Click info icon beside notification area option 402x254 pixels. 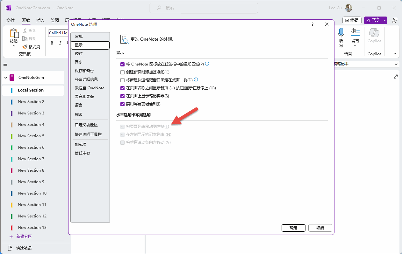[207, 64]
